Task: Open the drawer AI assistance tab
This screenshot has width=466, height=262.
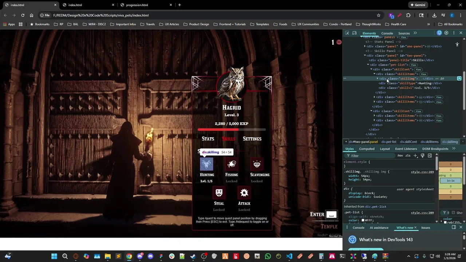Action: point(379,228)
